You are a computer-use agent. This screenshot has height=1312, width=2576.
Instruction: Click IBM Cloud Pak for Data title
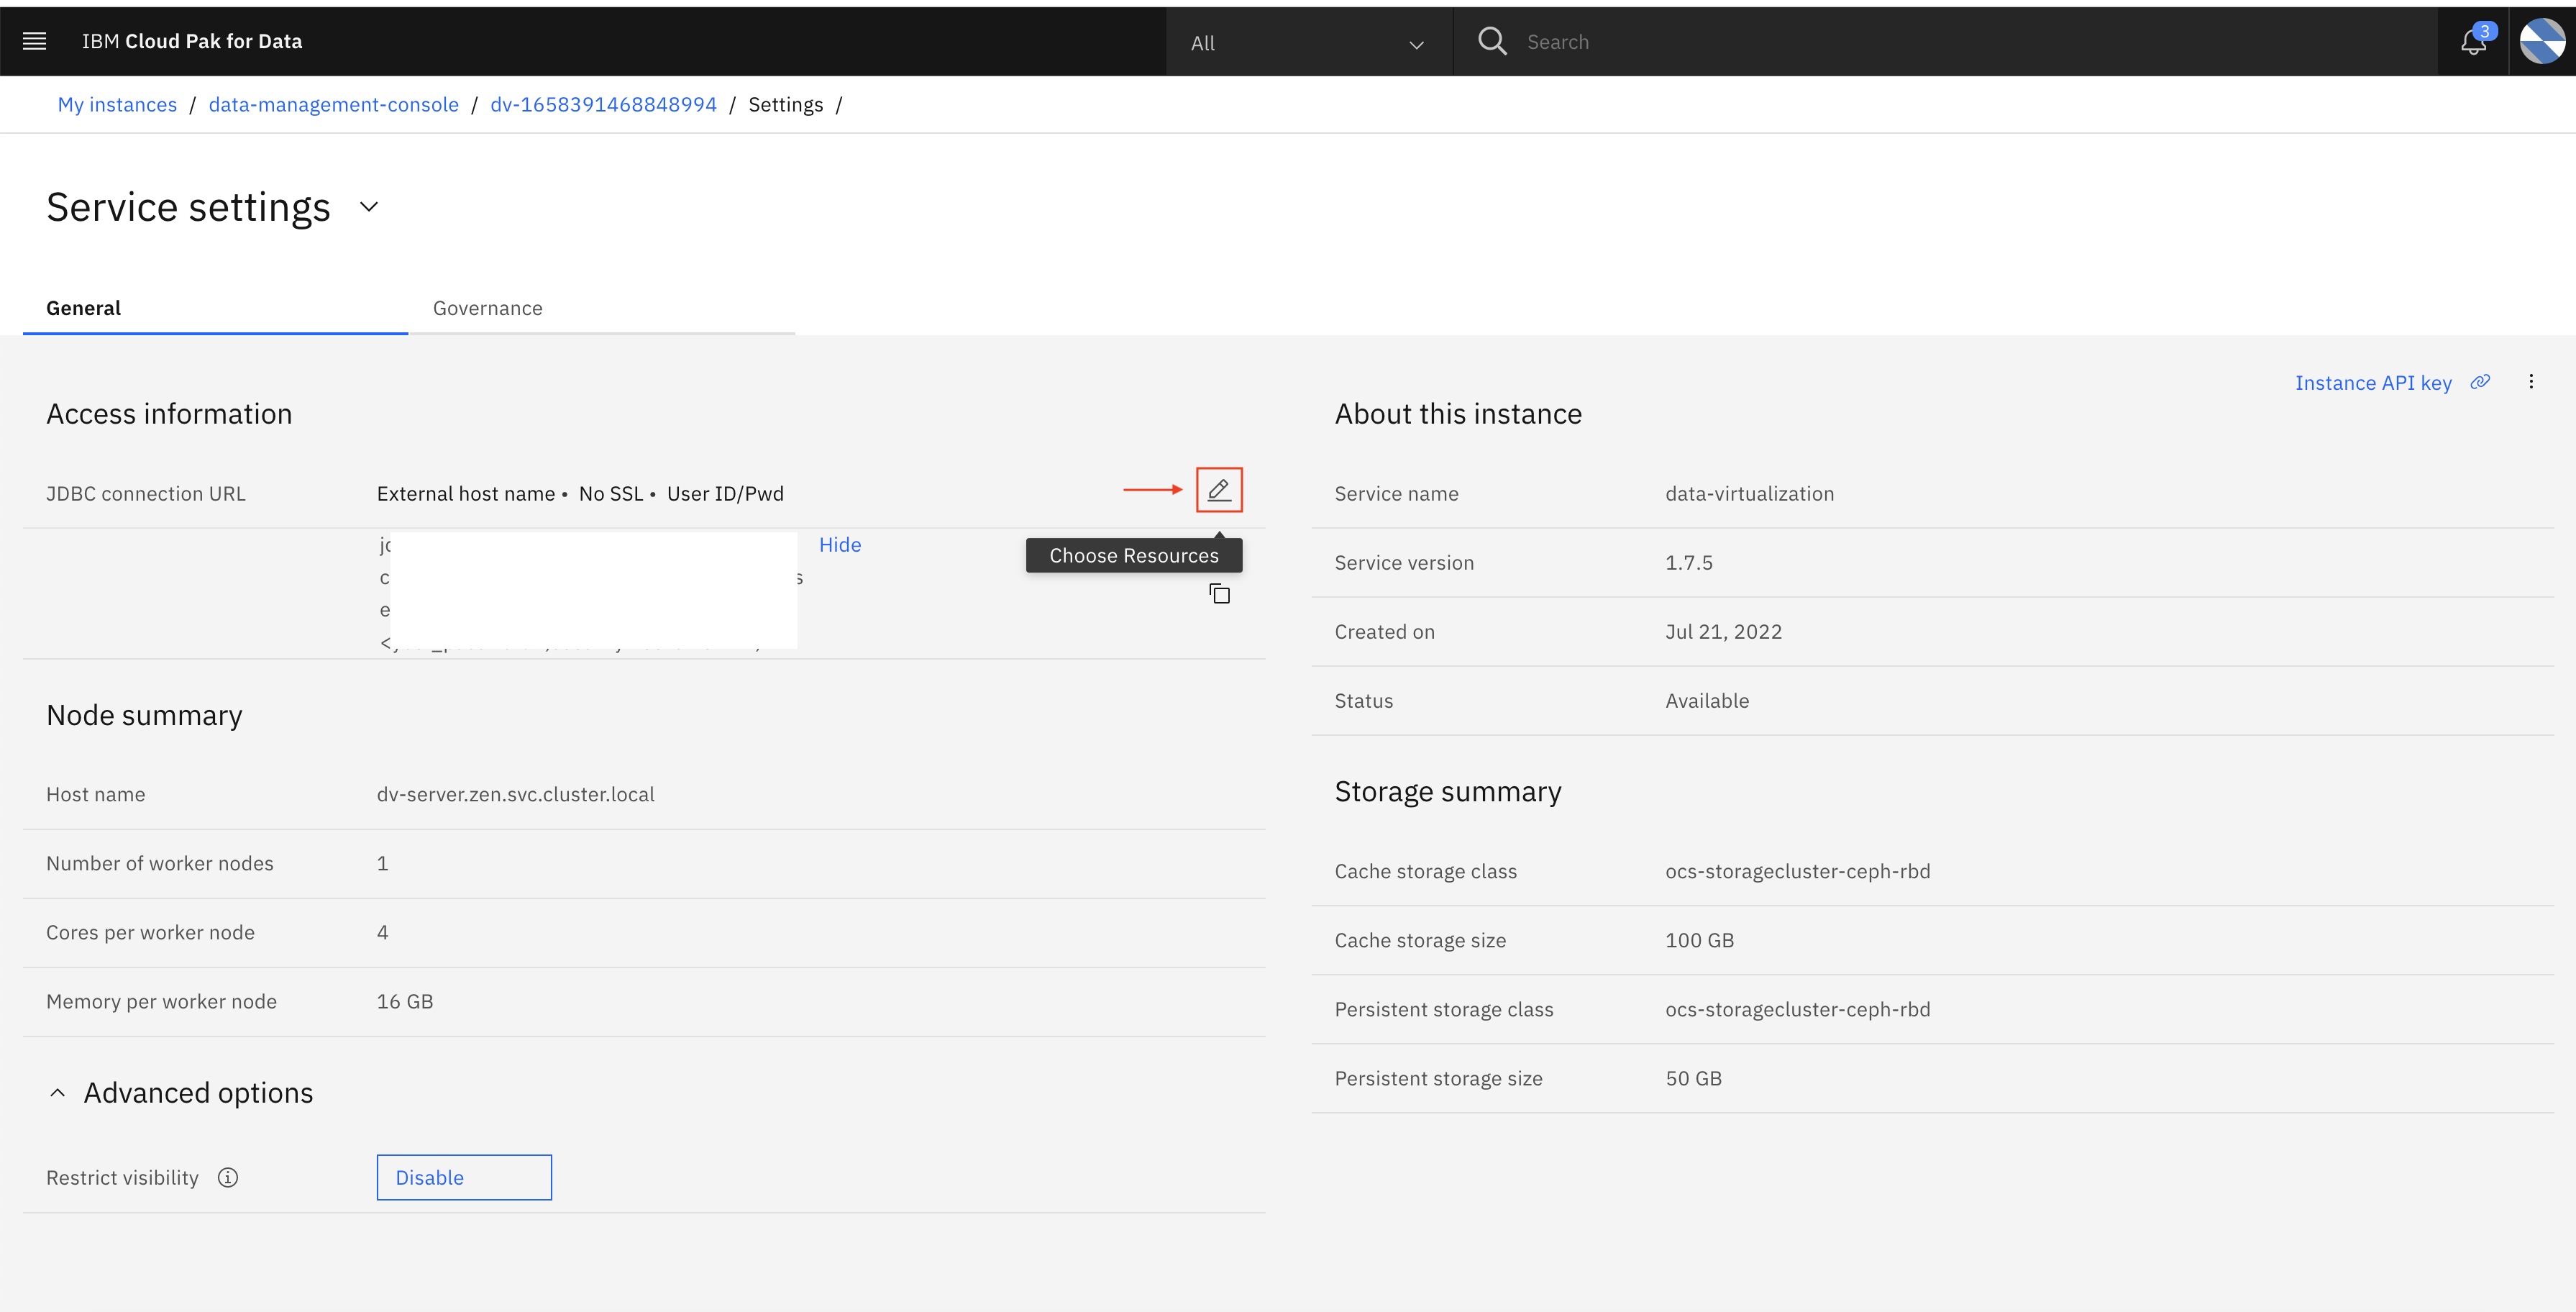click(x=192, y=41)
